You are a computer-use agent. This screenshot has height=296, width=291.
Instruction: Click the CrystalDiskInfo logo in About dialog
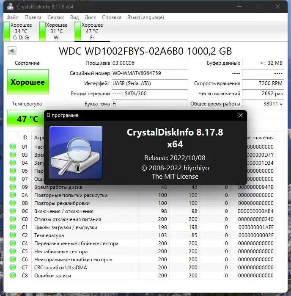[76, 152]
